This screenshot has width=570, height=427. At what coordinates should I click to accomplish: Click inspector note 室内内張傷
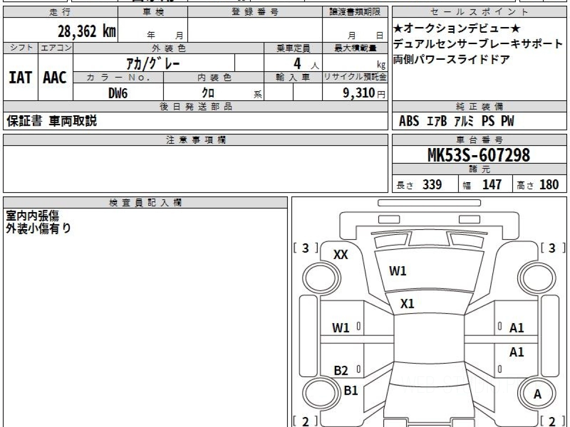32,216
